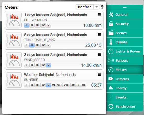Open the Undefined room combo box
The height and width of the screenshot is (115, 144).
click(88, 7)
